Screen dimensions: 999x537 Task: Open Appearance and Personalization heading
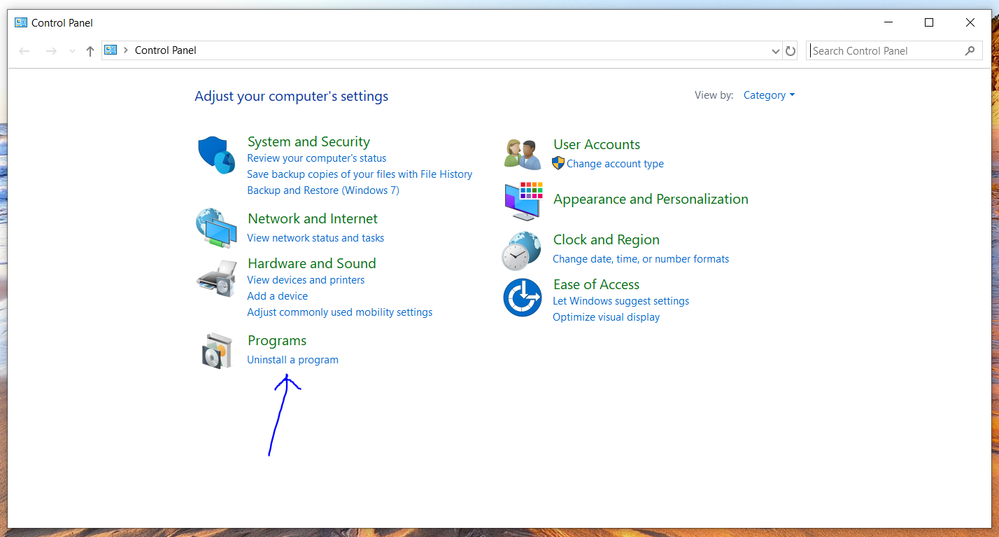click(x=651, y=199)
